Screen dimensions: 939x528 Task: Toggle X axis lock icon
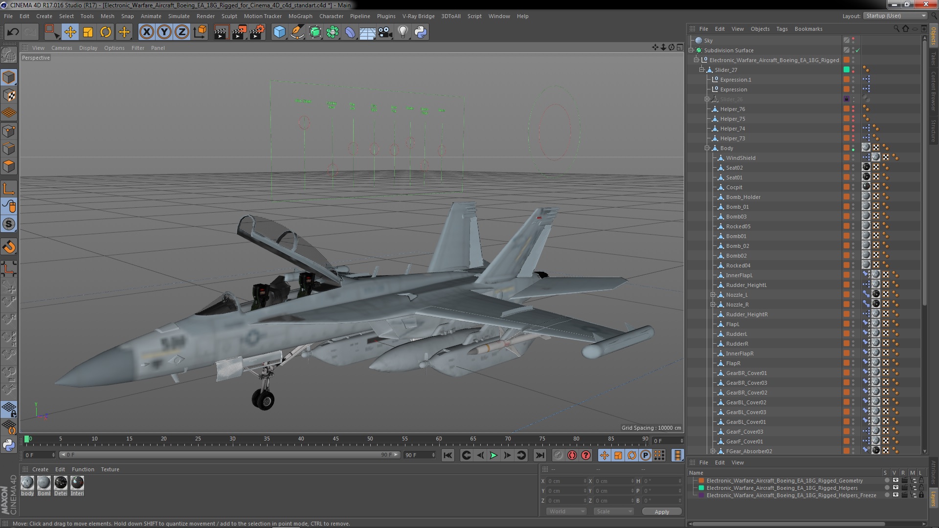tap(146, 32)
